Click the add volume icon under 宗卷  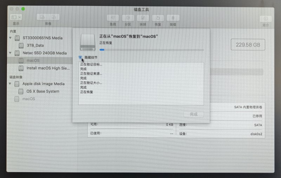pos(42,17)
